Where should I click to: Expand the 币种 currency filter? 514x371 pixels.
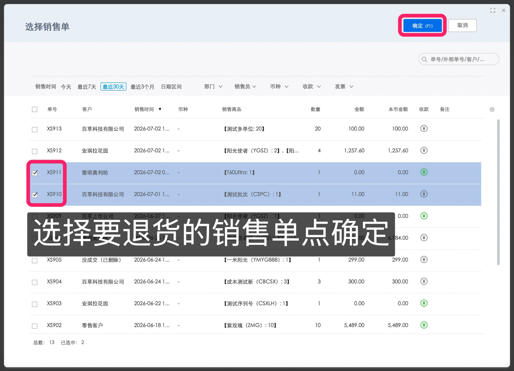[x=279, y=87]
